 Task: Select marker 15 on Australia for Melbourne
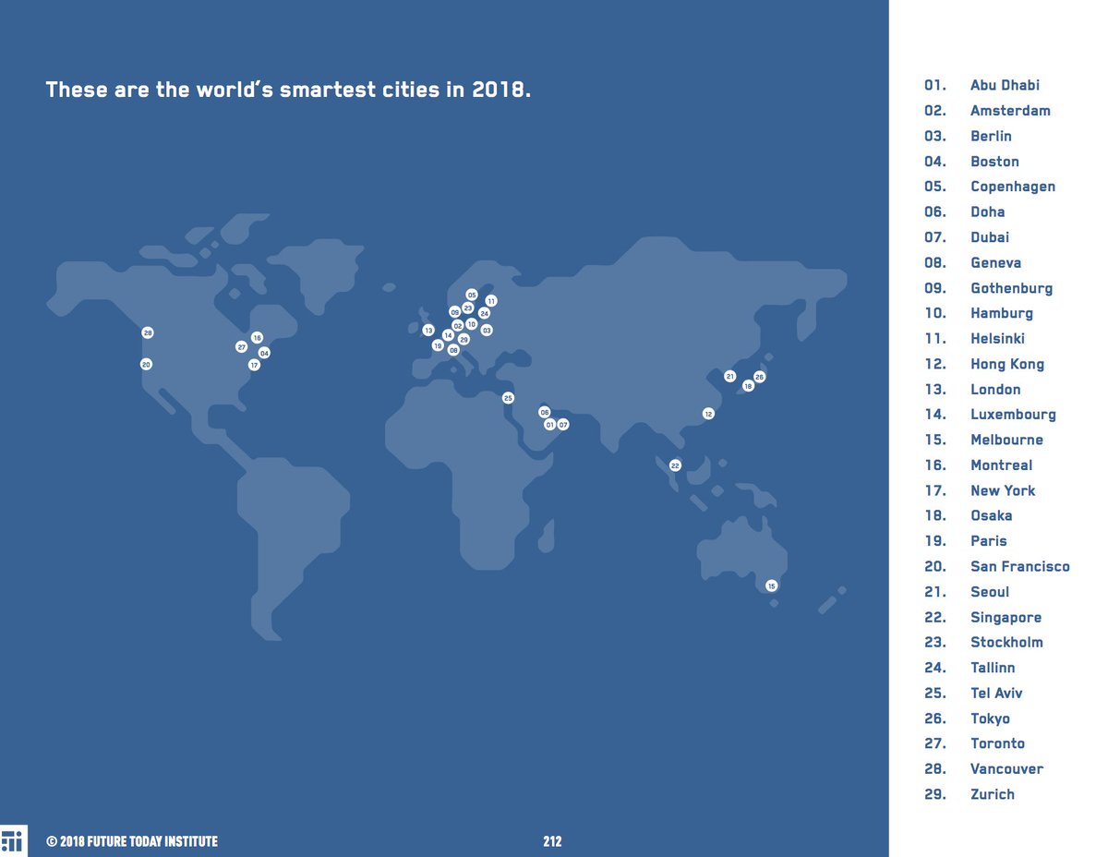point(772,585)
